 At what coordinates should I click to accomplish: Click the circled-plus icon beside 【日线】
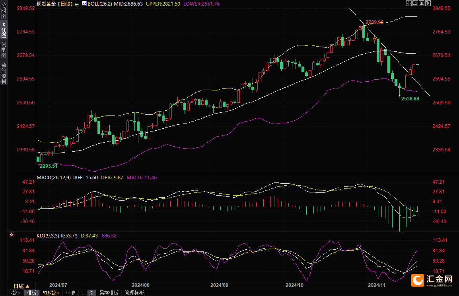77,4
